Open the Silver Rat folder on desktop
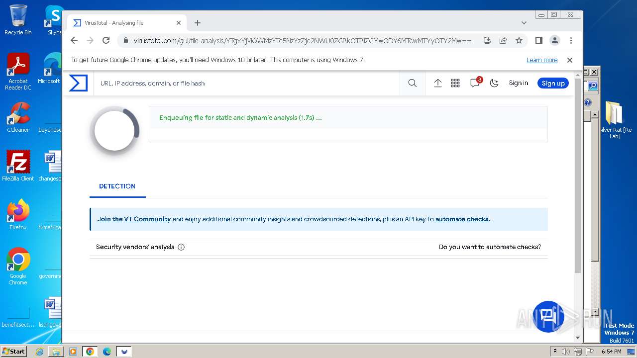637x358 pixels. 615,120
